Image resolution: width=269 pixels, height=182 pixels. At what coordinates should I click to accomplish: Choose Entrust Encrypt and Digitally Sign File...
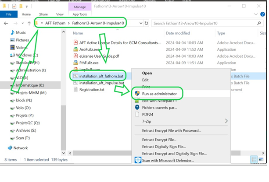click(174, 154)
